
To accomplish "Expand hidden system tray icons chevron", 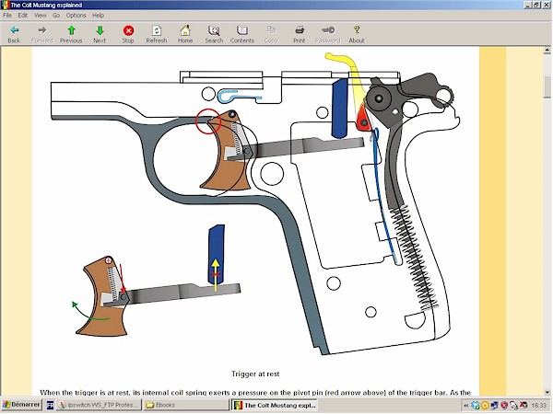I will click(465, 405).
